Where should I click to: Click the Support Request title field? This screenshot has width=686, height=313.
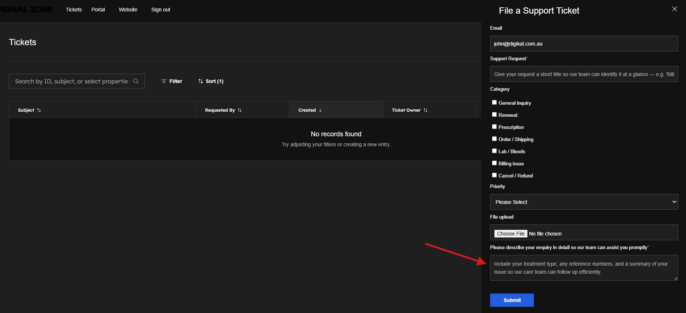(584, 74)
